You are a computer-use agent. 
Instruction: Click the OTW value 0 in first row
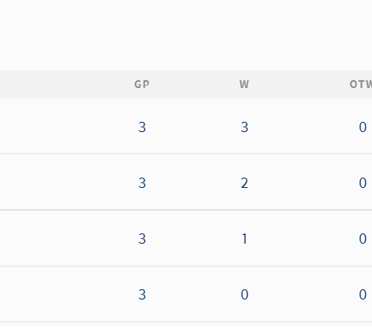tap(363, 127)
